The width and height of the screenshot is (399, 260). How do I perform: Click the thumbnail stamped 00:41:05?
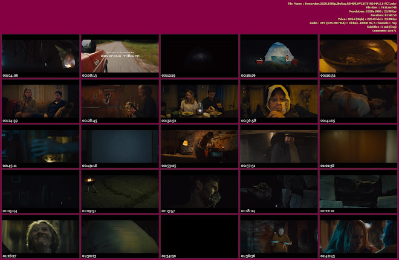pos(358,101)
